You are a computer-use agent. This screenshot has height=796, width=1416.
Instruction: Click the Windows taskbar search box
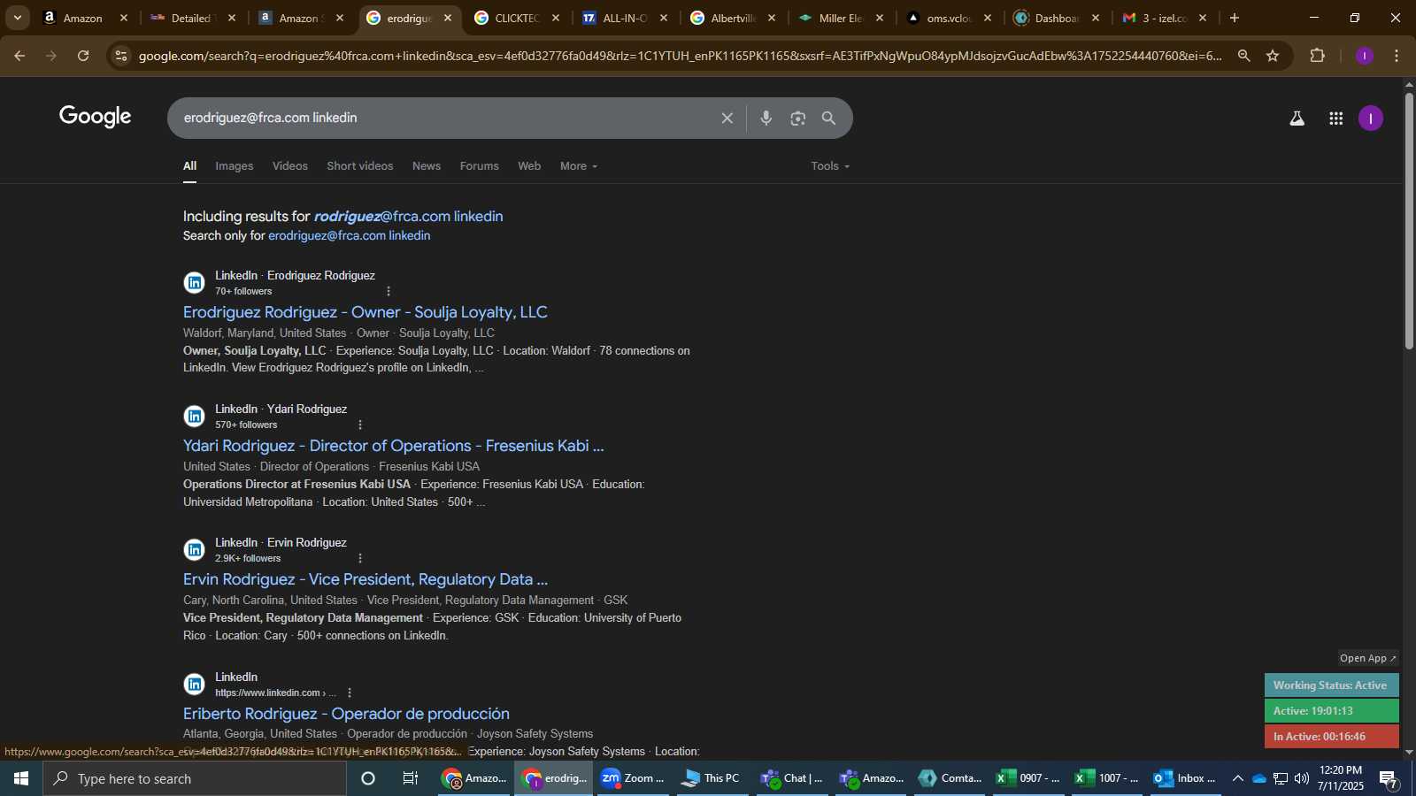click(195, 778)
